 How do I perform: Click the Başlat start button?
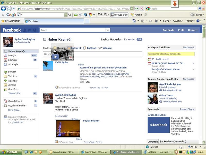coord(11,152)
